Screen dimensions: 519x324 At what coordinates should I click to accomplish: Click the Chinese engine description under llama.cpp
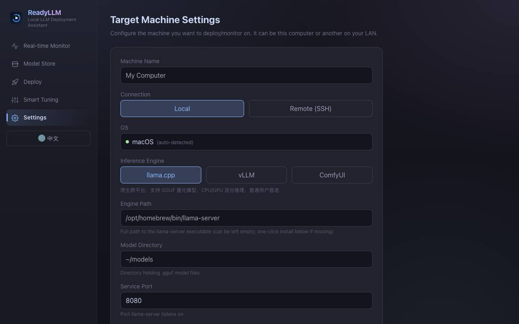(199, 190)
